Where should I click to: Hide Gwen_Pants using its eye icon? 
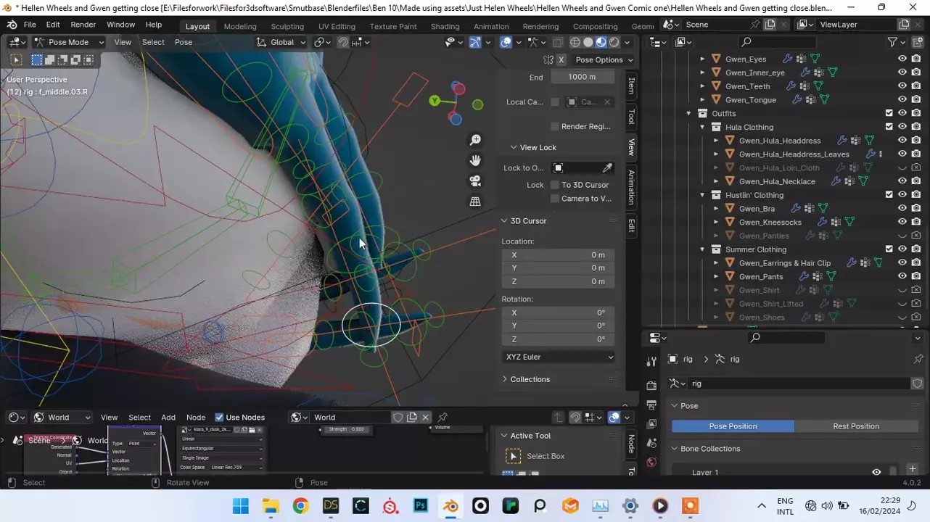pos(902,276)
